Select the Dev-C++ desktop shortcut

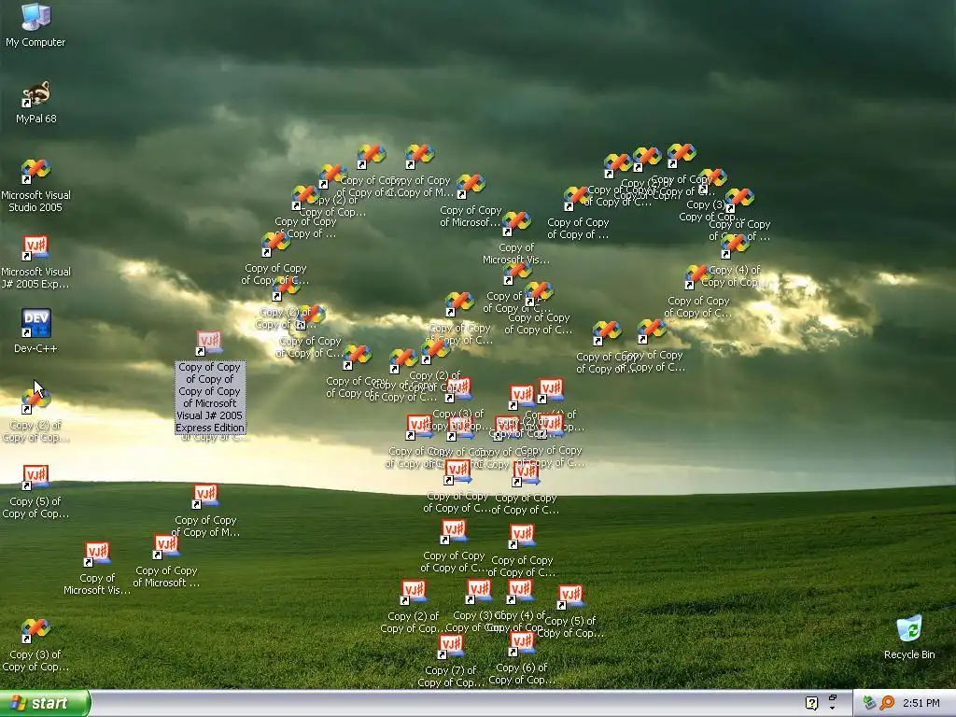pyautogui.click(x=35, y=323)
